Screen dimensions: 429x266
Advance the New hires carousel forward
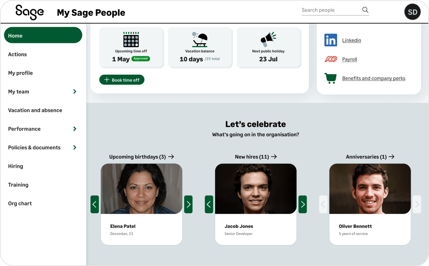pyautogui.click(x=302, y=204)
